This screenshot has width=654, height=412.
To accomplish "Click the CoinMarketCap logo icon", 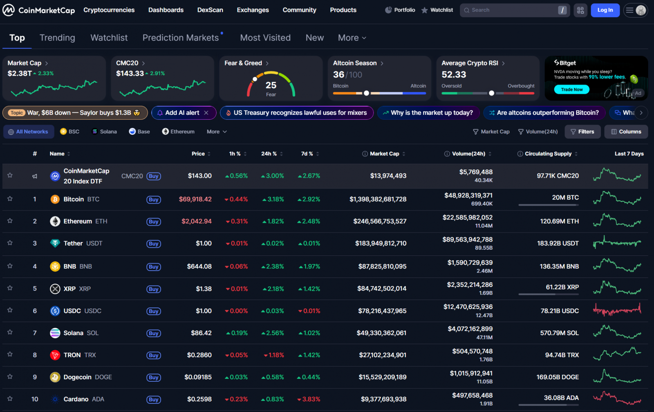I will coord(9,10).
